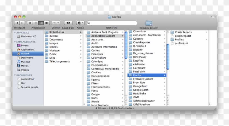Collapse the APPAREILS sidebar section

(x=15, y=33)
